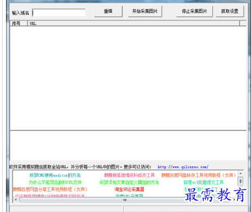The image size is (251, 212).
Task: Open 麒麟百度网盘转存工具视频教程（女声） link
Action: point(199,175)
